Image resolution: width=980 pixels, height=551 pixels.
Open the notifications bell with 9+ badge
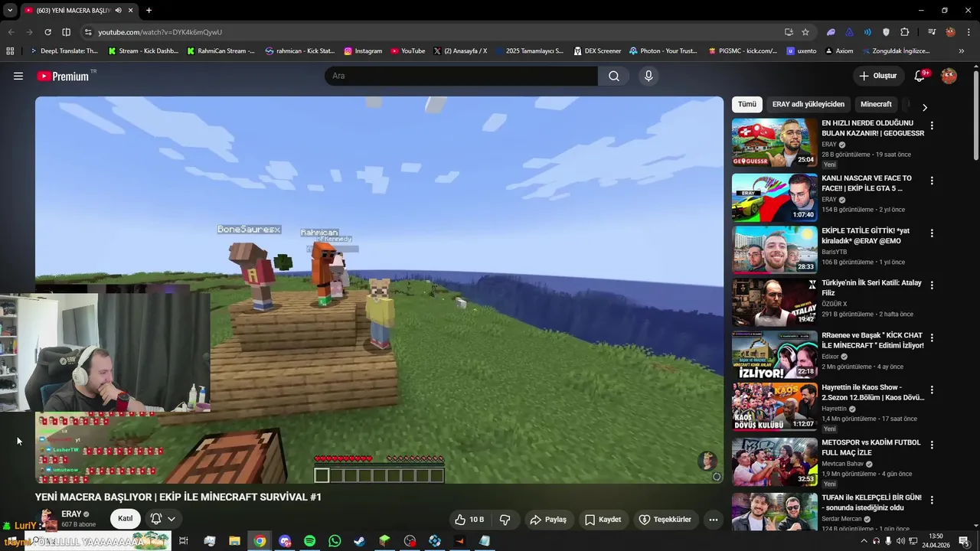point(920,76)
